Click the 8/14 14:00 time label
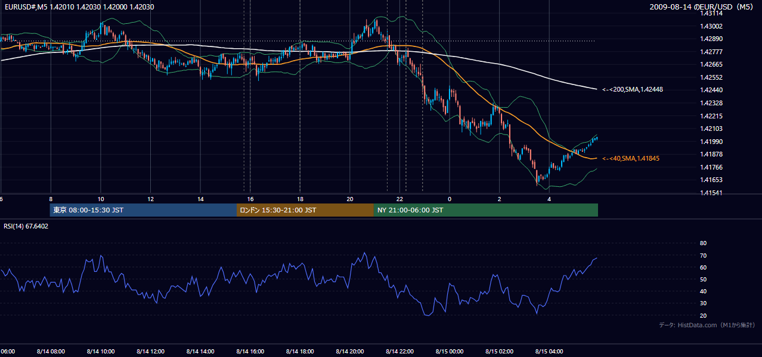 point(200,352)
